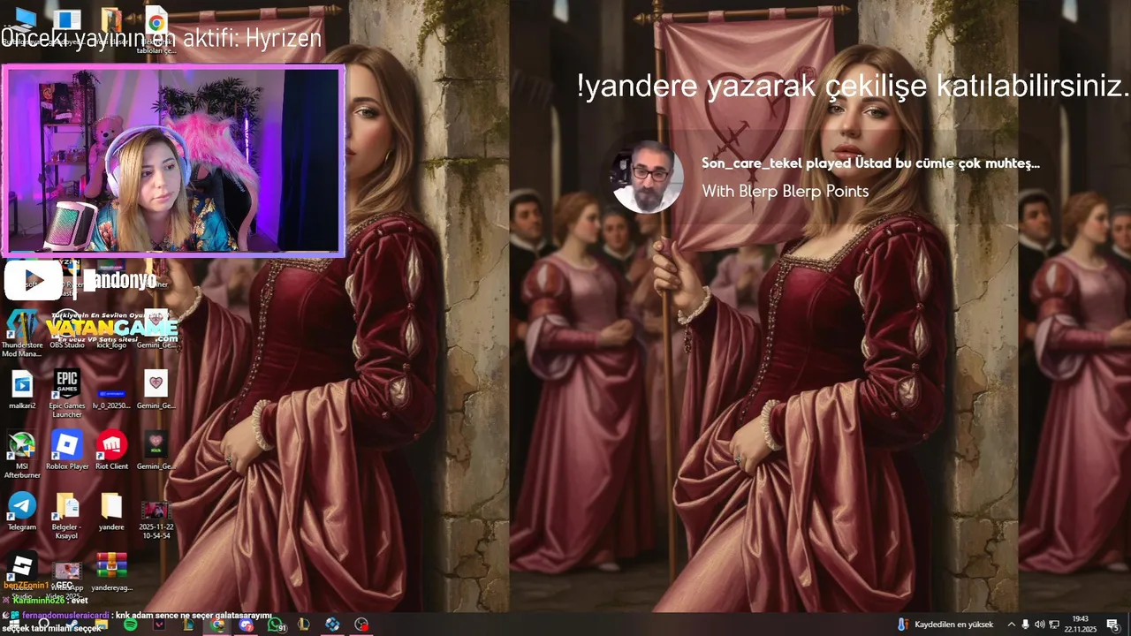1131x636 pixels.
Task: Open Valorant icon in the taskbar
Action: point(159,625)
